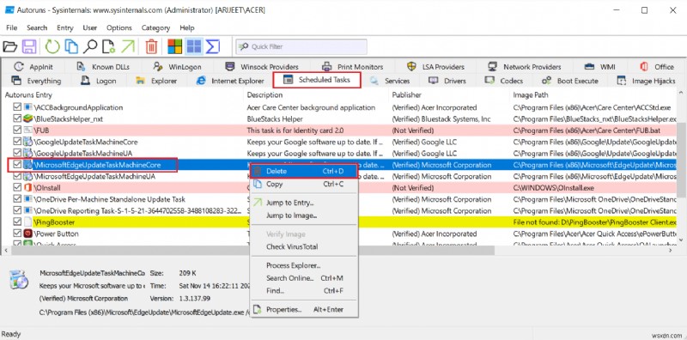Image resolution: width=687 pixels, height=340 pixels.
Task: Click the colorful Windows logo toolbar icon
Action: (x=175, y=46)
